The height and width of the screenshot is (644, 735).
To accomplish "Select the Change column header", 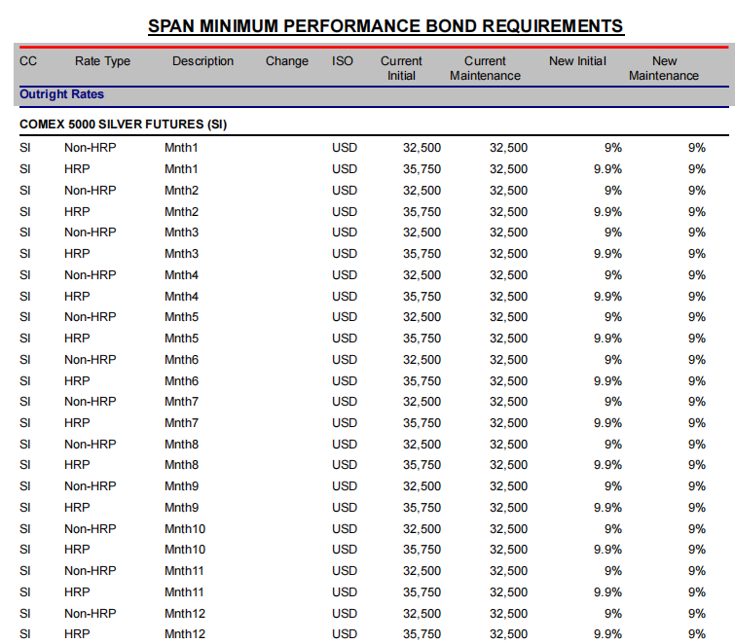I will pyautogui.click(x=286, y=61).
